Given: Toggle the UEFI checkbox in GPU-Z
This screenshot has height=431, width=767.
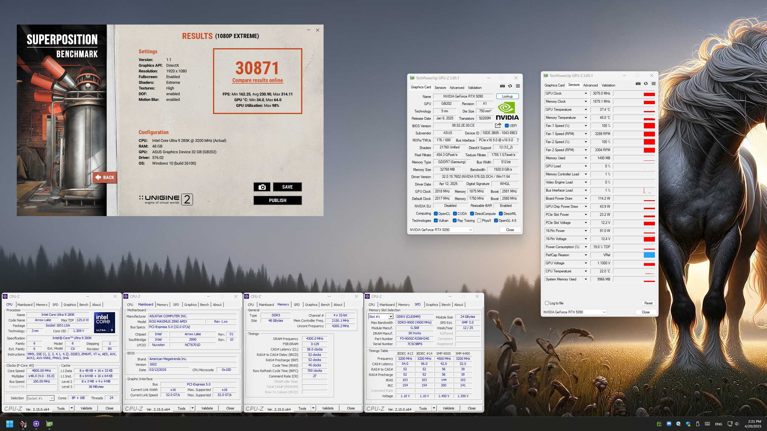Looking at the screenshot, I should pos(507,126).
